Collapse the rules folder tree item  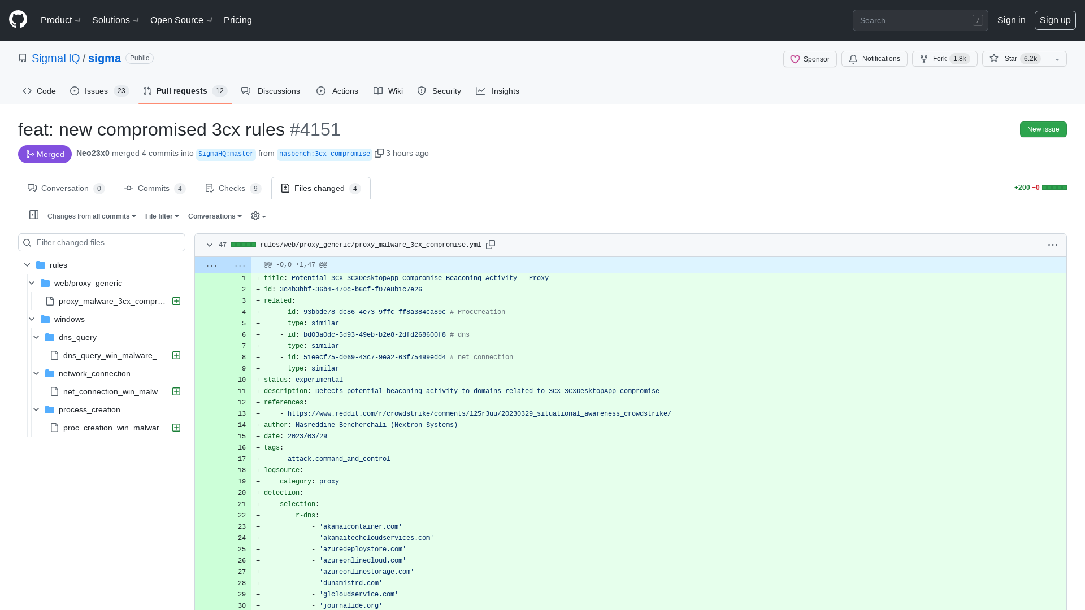click(26, 264)
